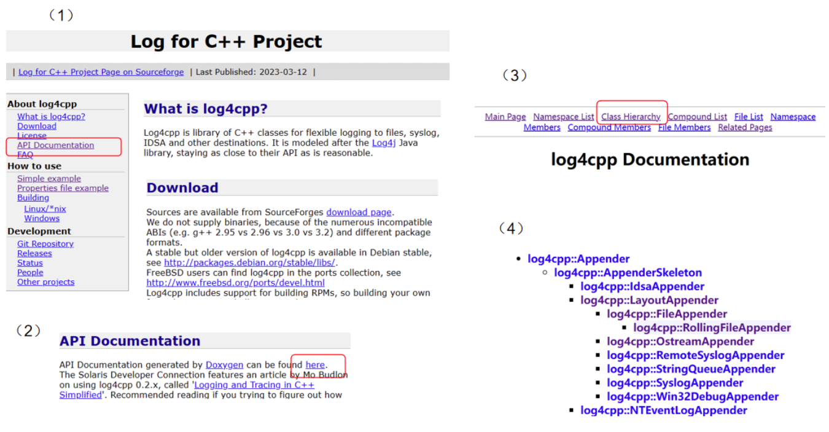This screenshot has height=432, width=829.
Task: Open the 'What is log4cpp?' sidebar link
Action: point(51,117)
